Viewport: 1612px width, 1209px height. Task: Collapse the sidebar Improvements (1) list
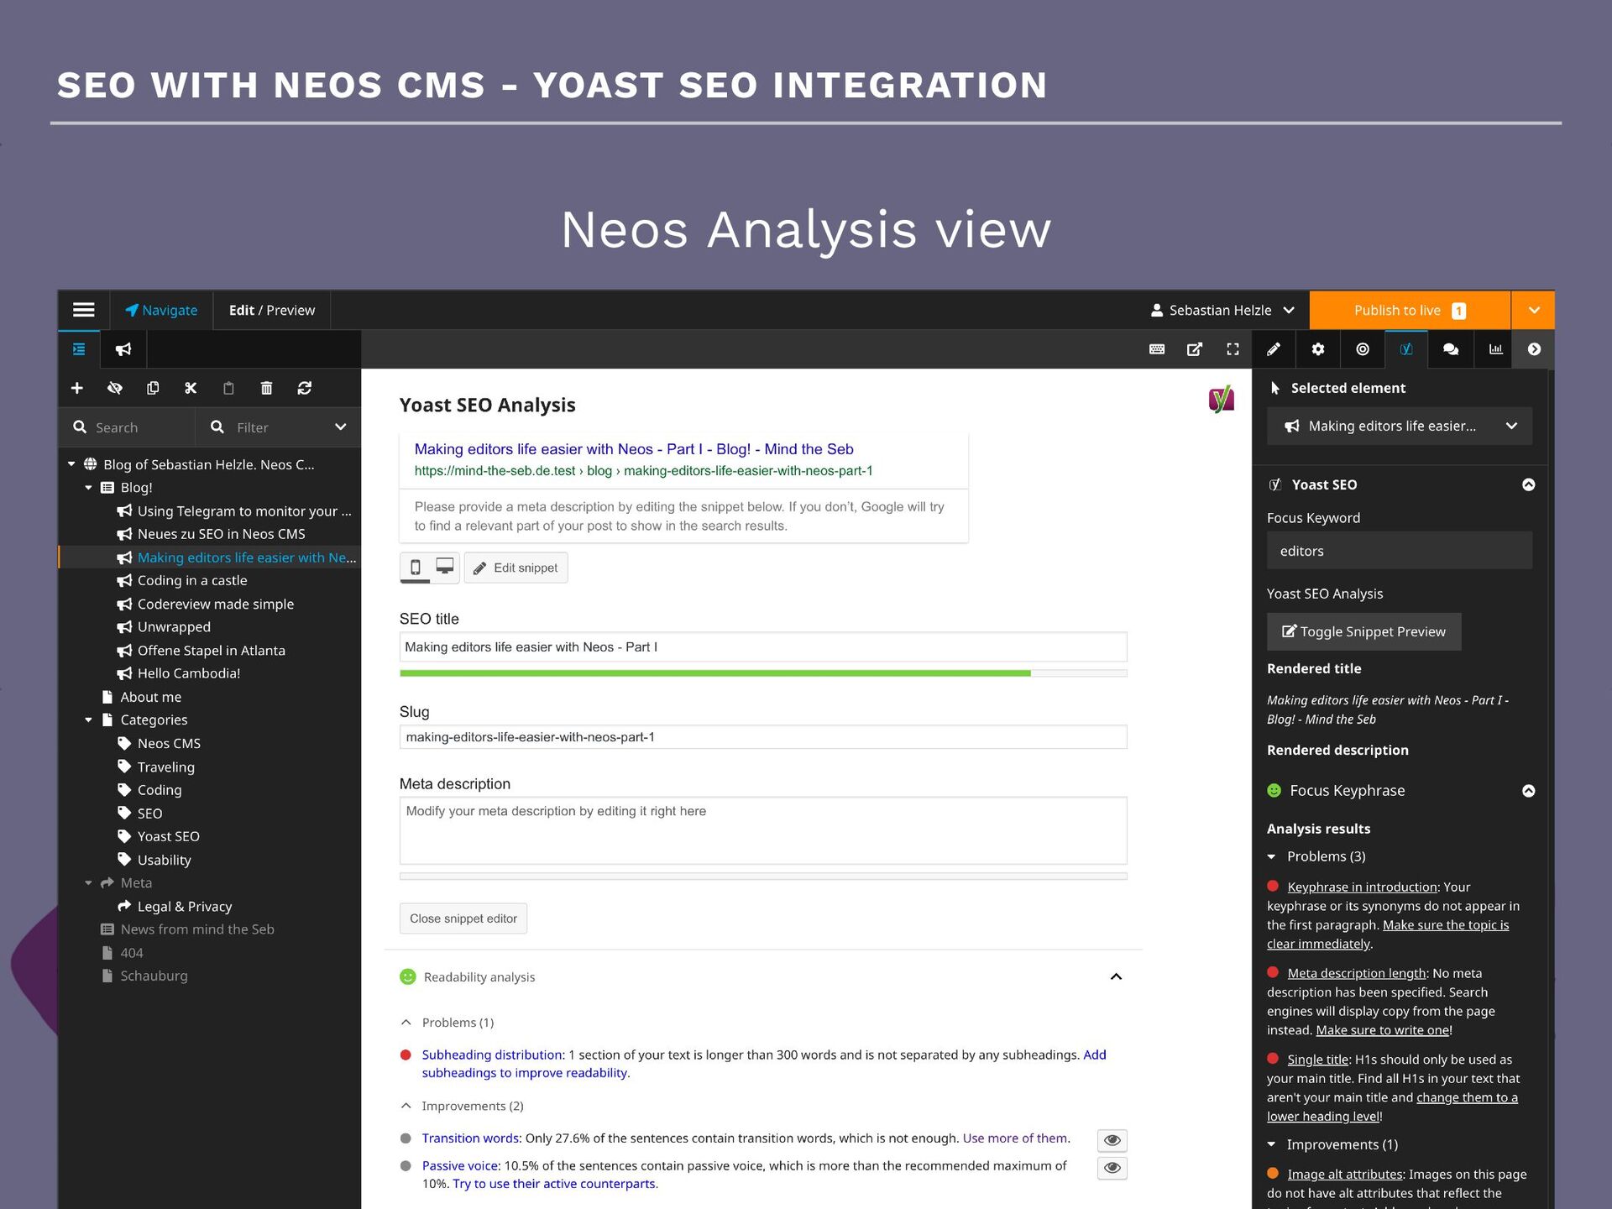(x=1271, y=1144)
